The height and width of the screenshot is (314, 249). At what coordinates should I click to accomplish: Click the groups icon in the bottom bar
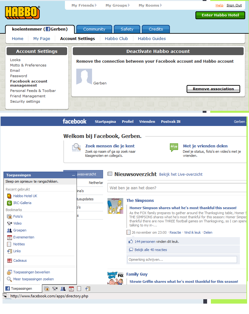click(x=63, y=289)
